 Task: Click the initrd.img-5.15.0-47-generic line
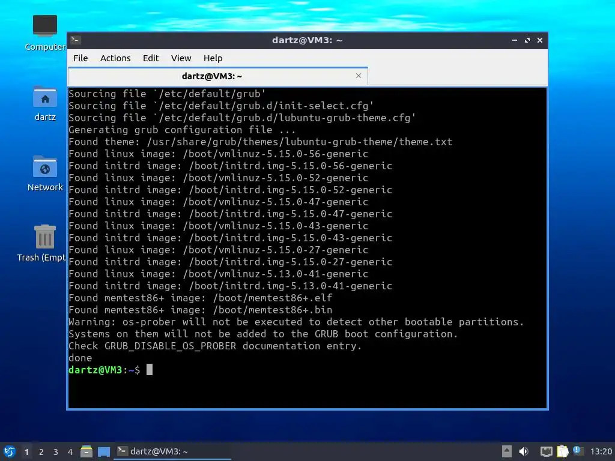[x=231, y=214]
